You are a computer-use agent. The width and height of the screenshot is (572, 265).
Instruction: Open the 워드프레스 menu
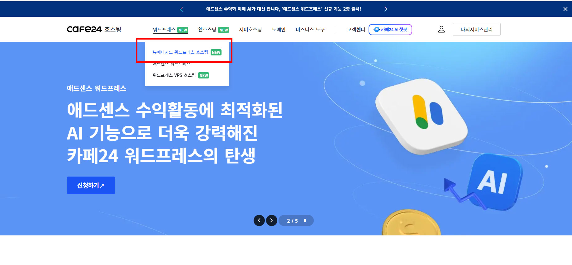coord(170,30)
